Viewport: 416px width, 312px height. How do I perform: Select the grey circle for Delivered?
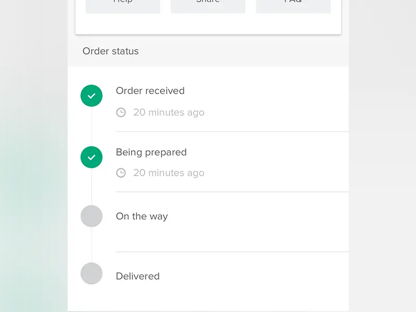(x=92, y=274)
